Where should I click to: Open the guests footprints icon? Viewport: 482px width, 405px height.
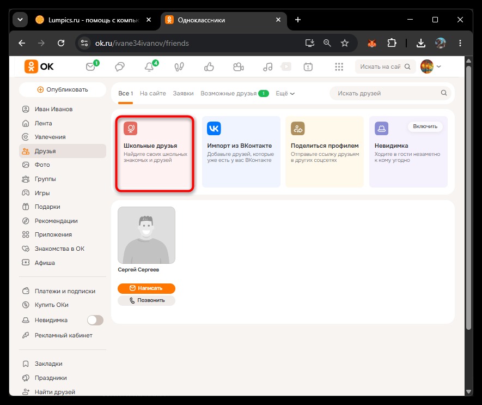(179, 67)
